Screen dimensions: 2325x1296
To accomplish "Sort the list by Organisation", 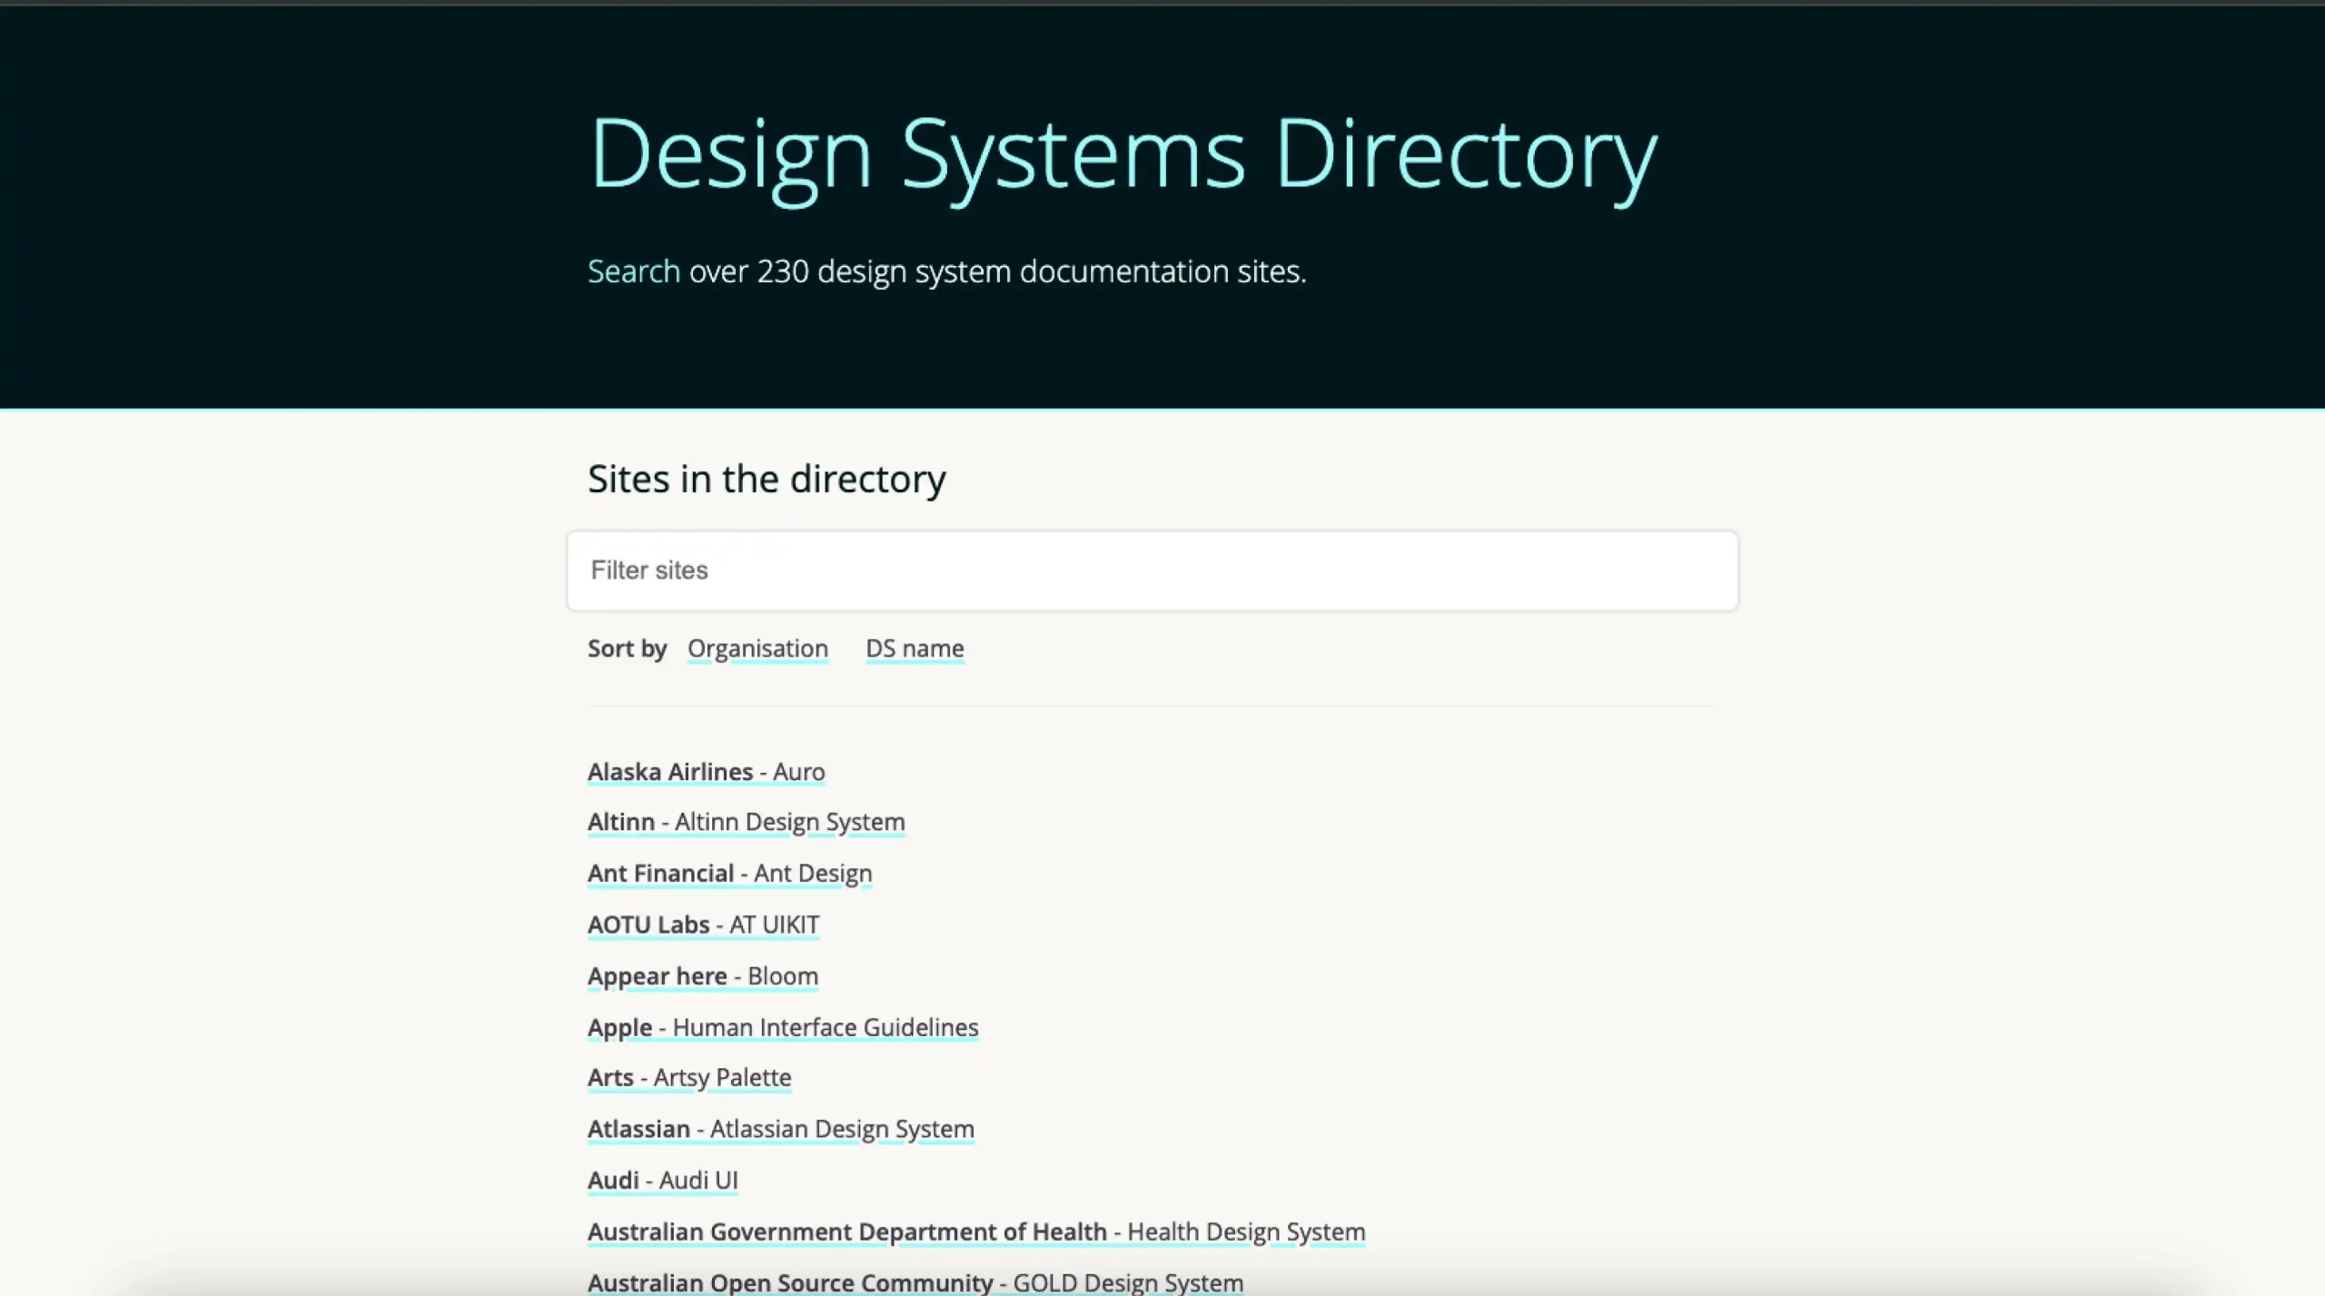I will 757,648.
